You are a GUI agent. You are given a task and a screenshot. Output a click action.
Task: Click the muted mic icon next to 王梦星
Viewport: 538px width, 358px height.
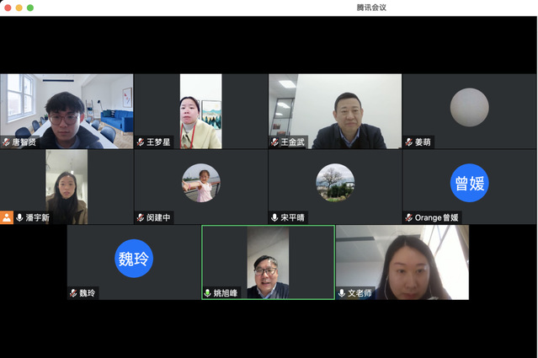[x=141, y=142]
